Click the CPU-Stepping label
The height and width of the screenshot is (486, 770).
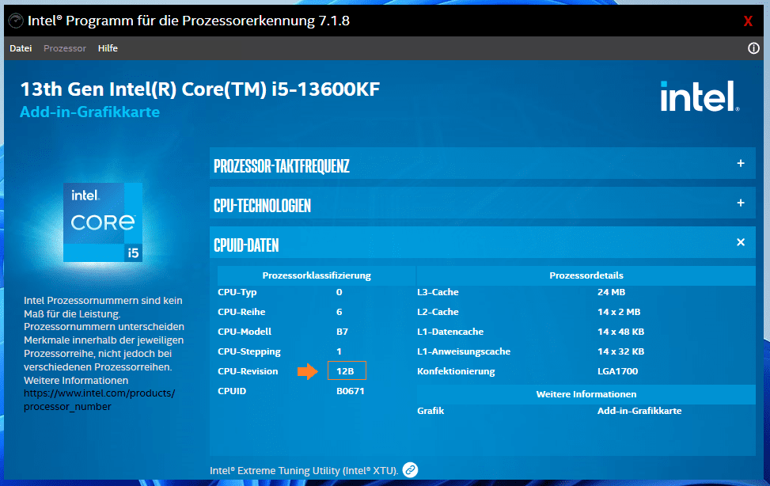tap(249, 352)
